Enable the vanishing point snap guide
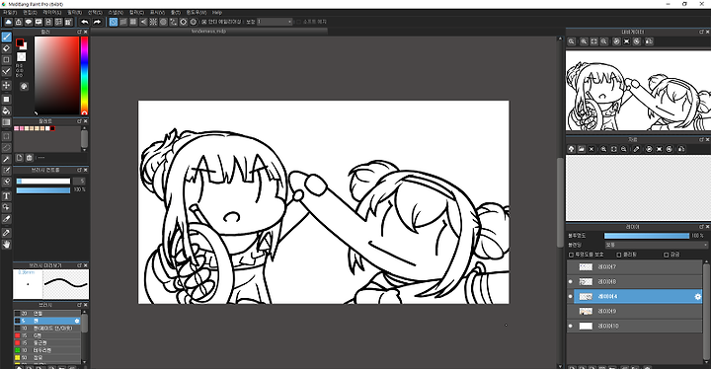711x369 pixels. tap(143, 22)
